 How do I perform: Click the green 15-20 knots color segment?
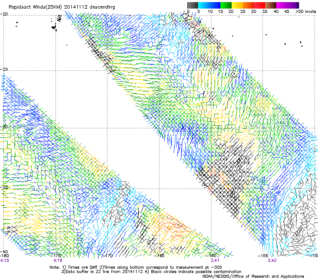226,5
